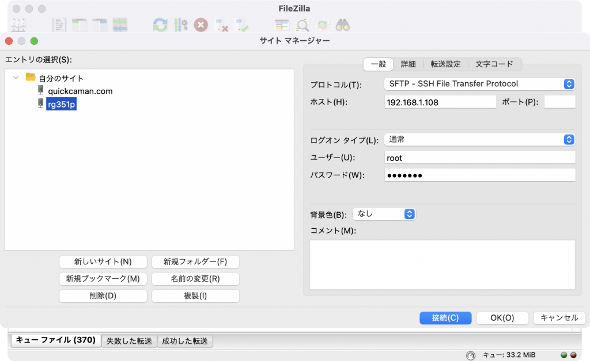Click the ユーザー field containing root
Screen dimensions: 590x361
click(x=480, y=158)
